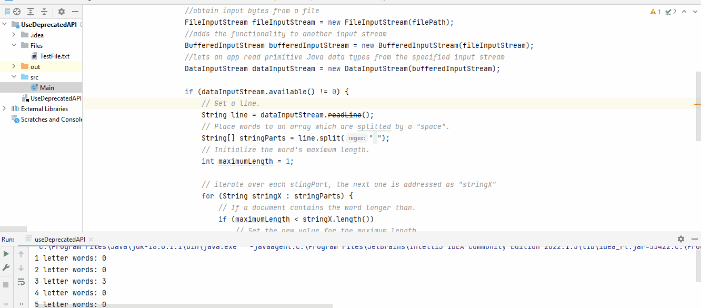Hide the project tool window

(x=75, y=12)
